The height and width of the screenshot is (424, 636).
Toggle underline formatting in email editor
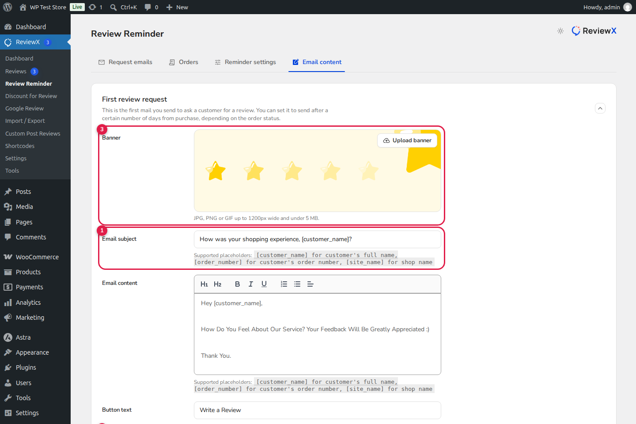point(264,284)
